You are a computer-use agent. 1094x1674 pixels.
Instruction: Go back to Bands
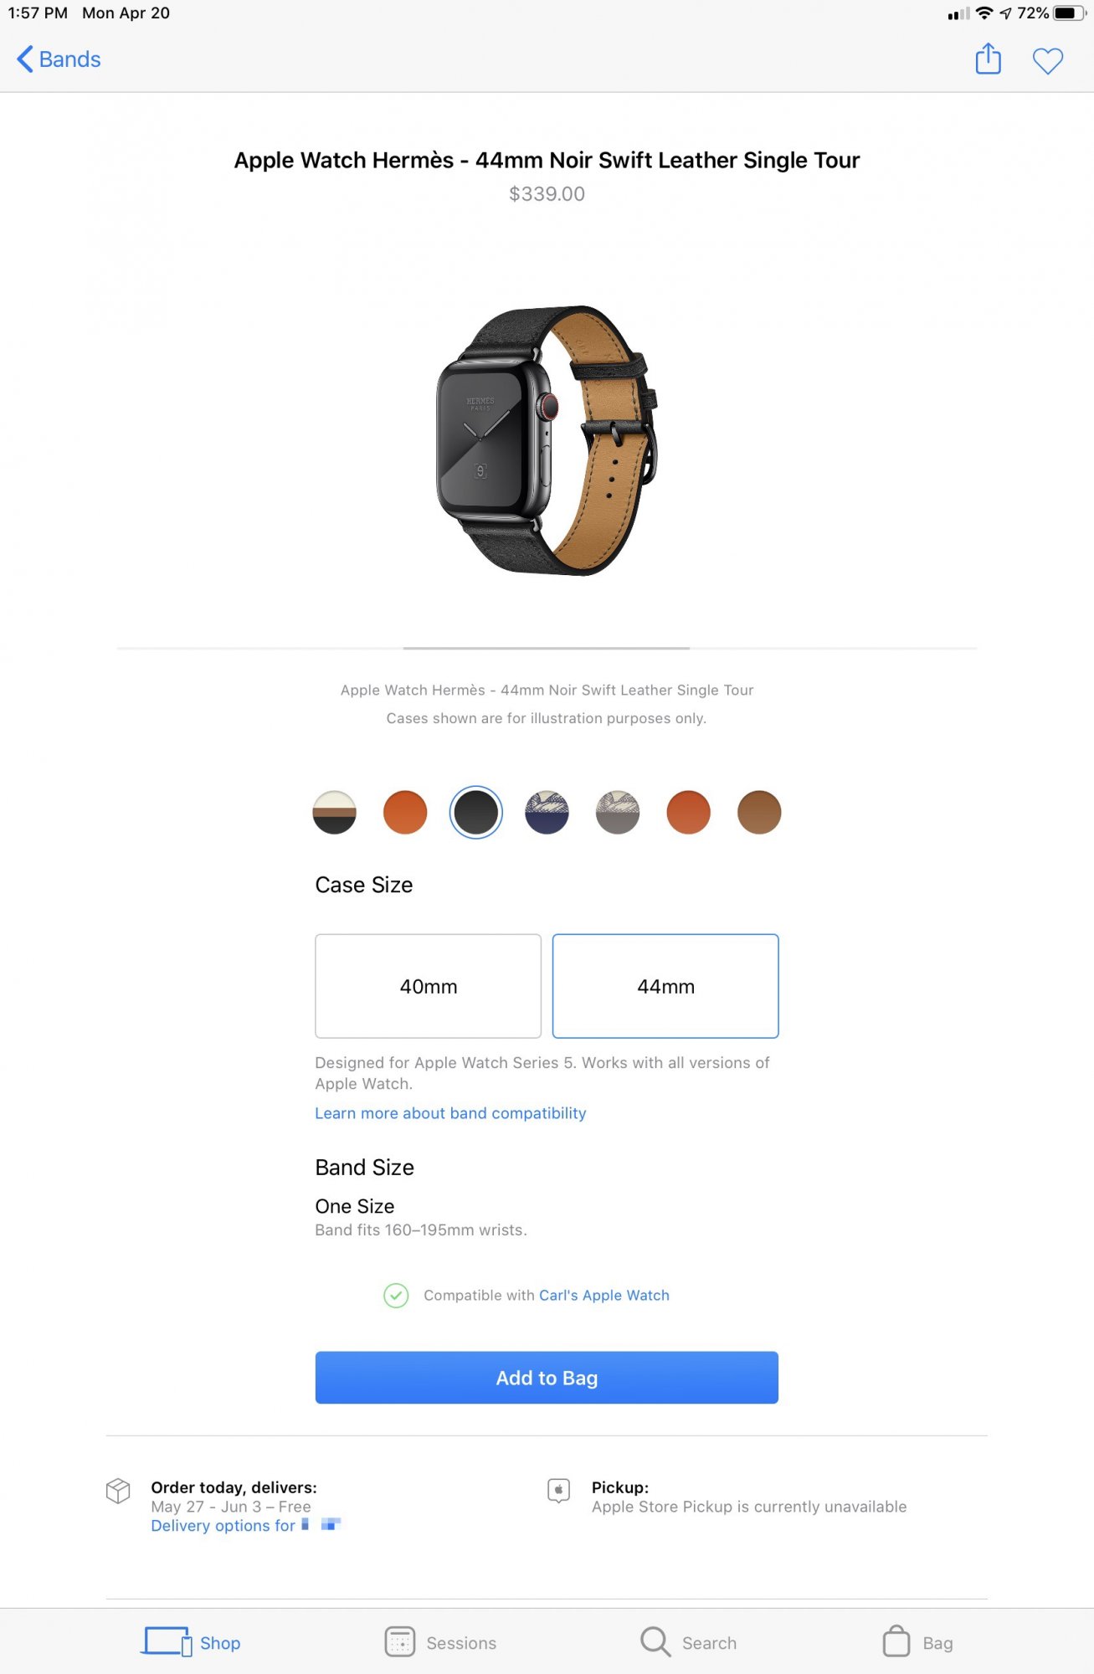[59, 59]
